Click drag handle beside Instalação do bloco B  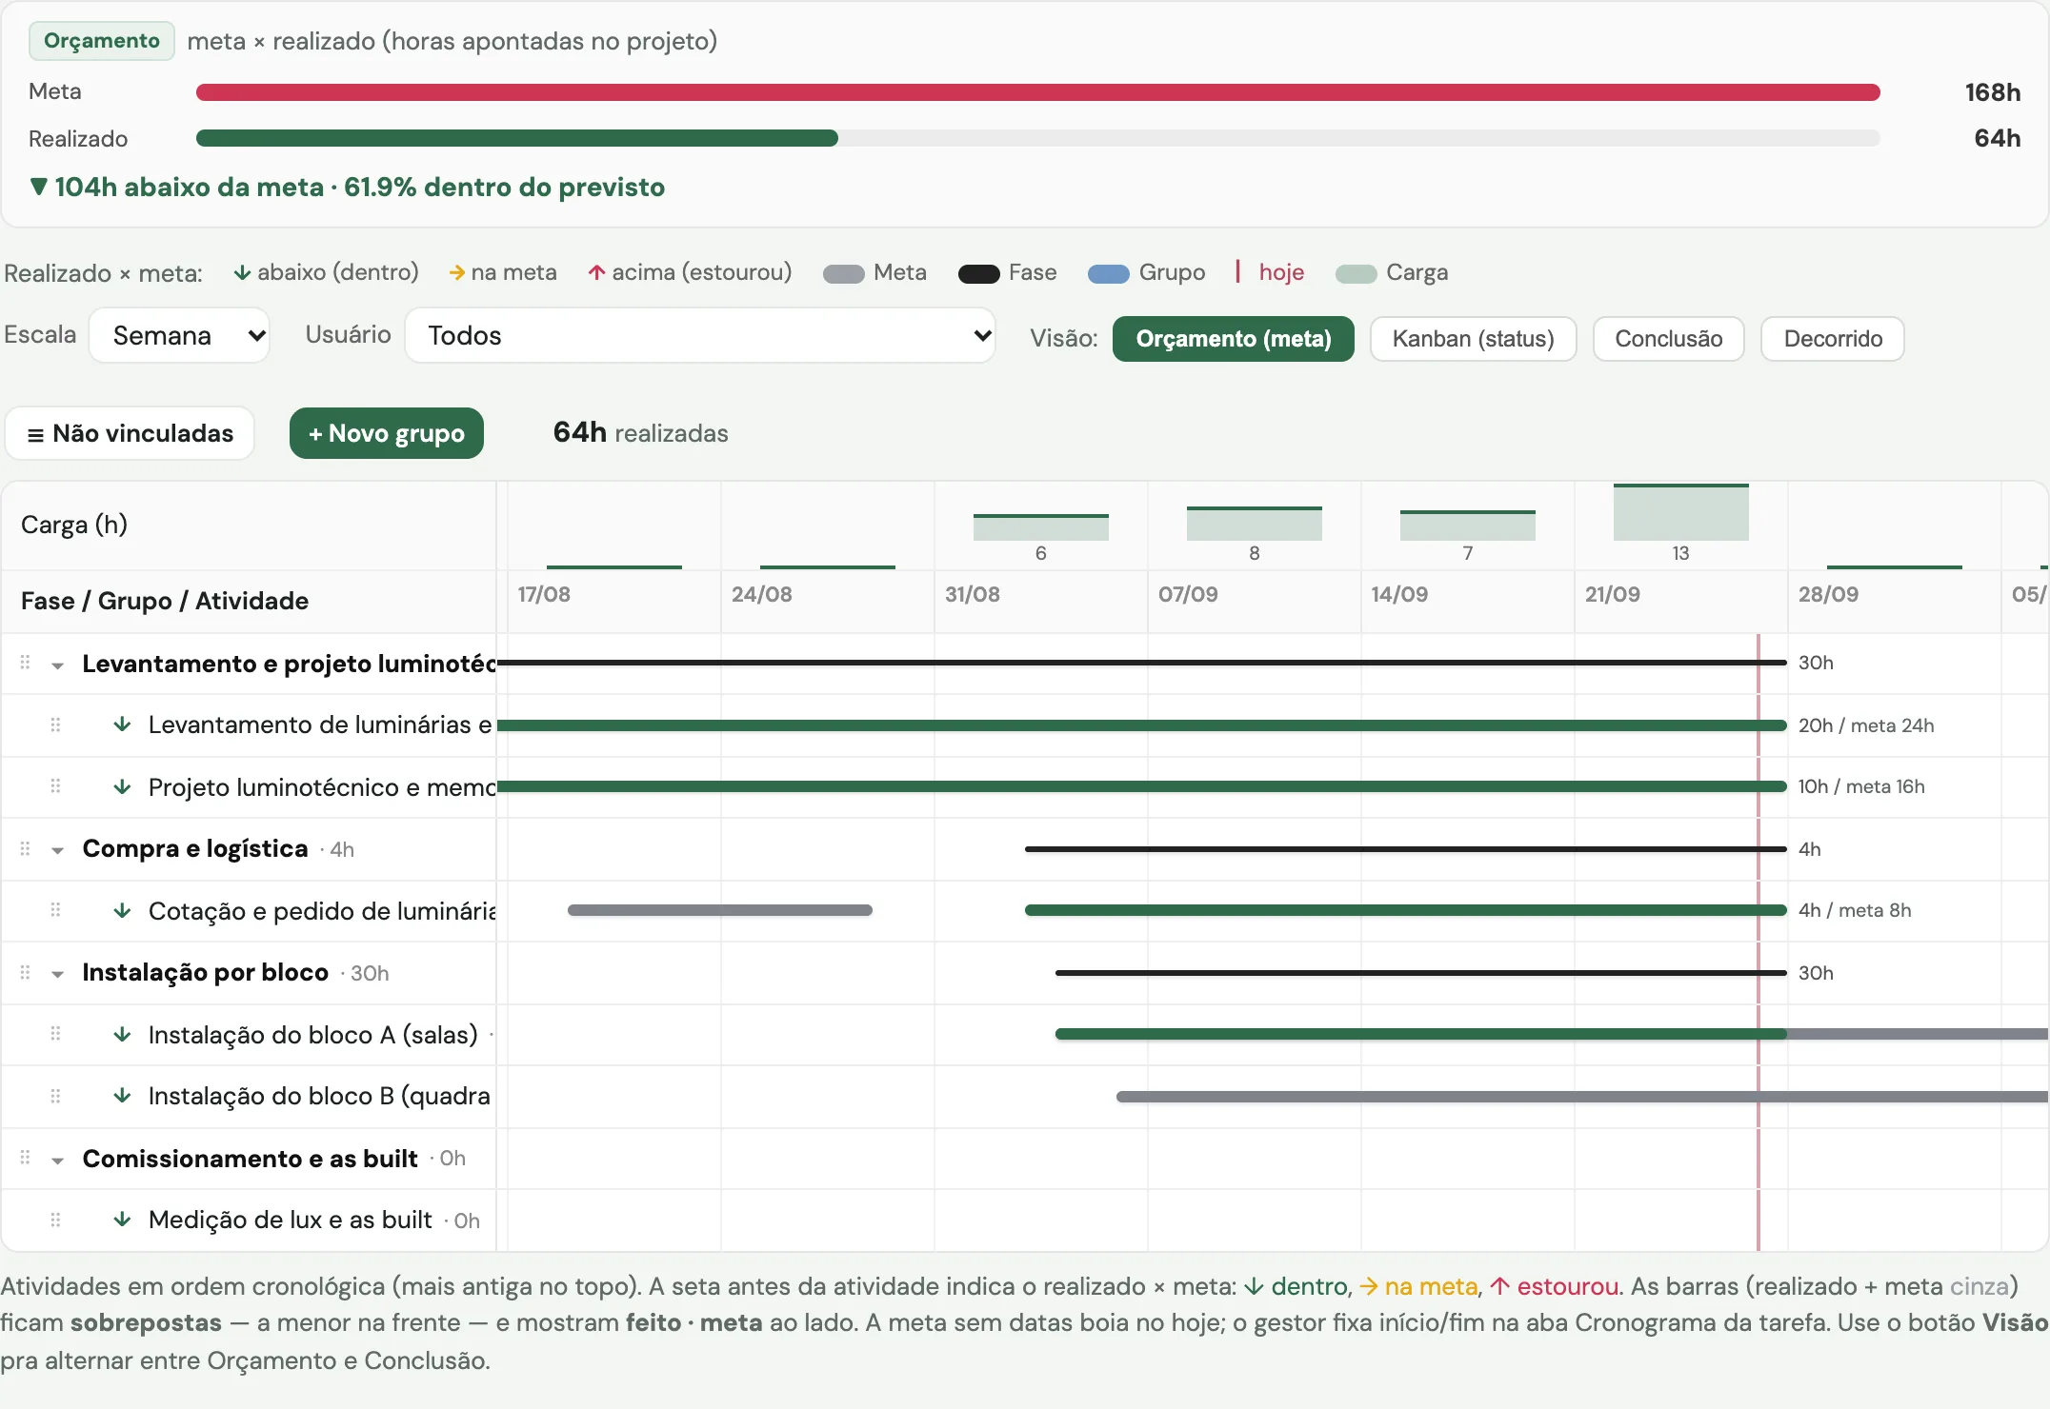[x=55, y=1096]
